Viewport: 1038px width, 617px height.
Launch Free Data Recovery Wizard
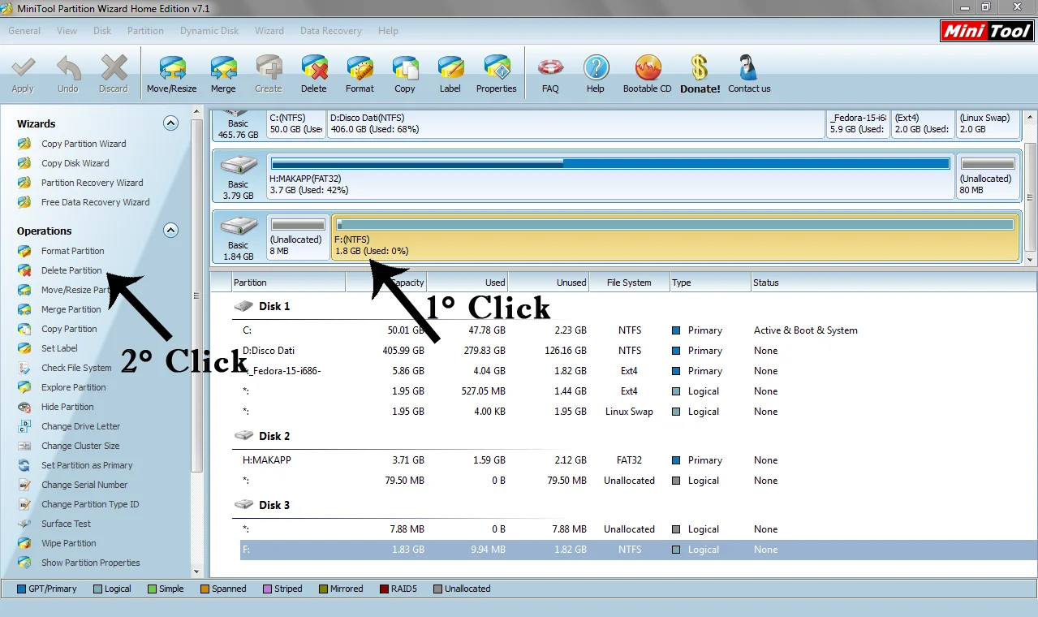[95, 202]
